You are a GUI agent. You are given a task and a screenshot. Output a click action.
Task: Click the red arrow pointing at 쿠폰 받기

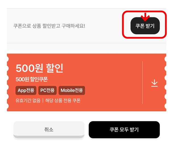(145, 17)
